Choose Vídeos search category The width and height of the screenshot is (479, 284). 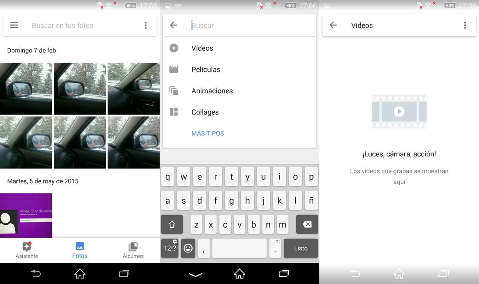click(x=202, y=48)
